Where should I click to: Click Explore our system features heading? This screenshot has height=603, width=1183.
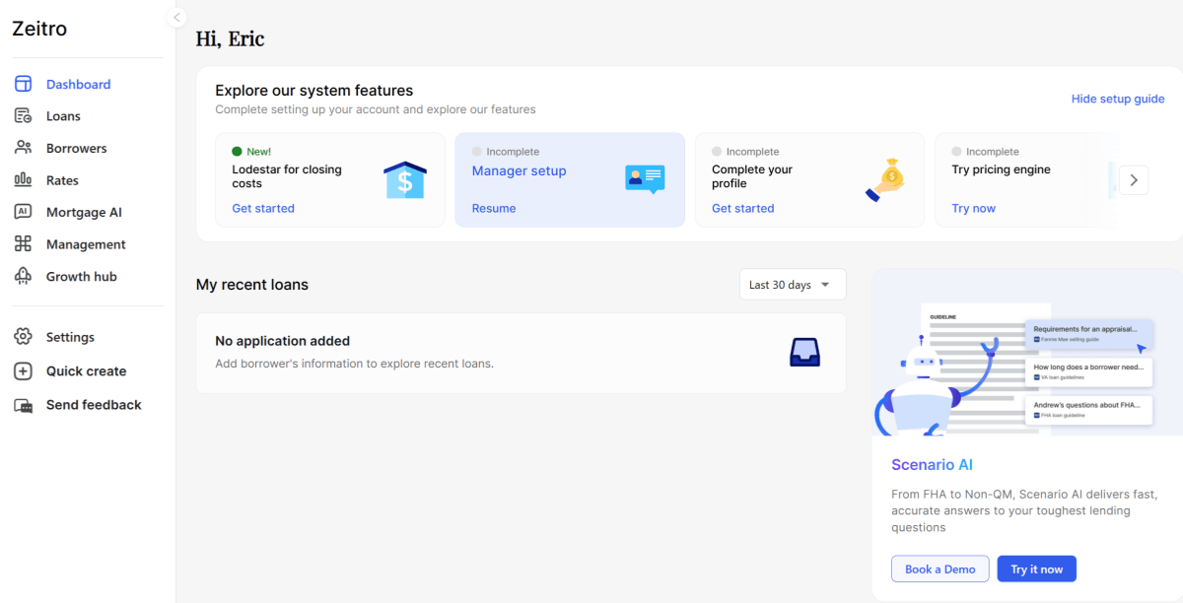click(314, 91)
